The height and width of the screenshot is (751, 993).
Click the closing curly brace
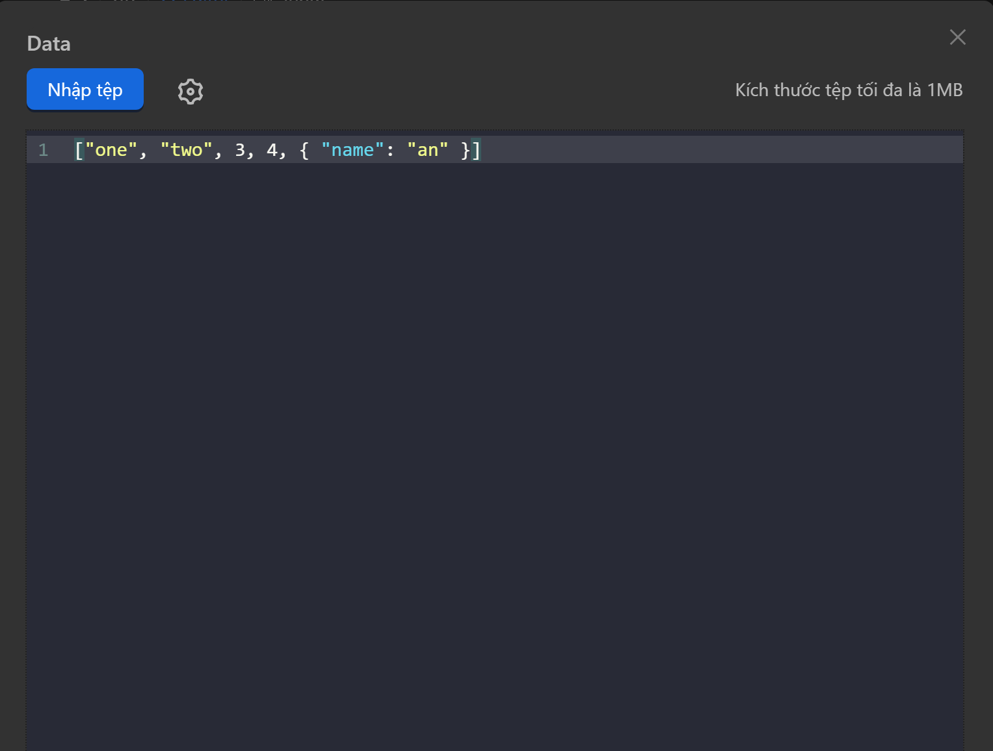(x=465, y=150)
